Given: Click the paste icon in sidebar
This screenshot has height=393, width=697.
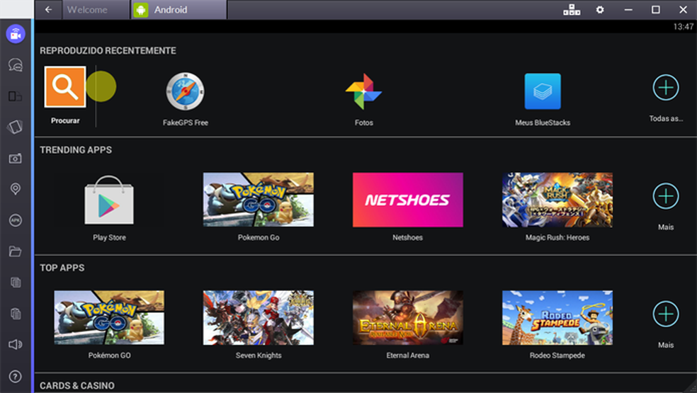Looking at the screenshot, I should [x=16, y=314].
